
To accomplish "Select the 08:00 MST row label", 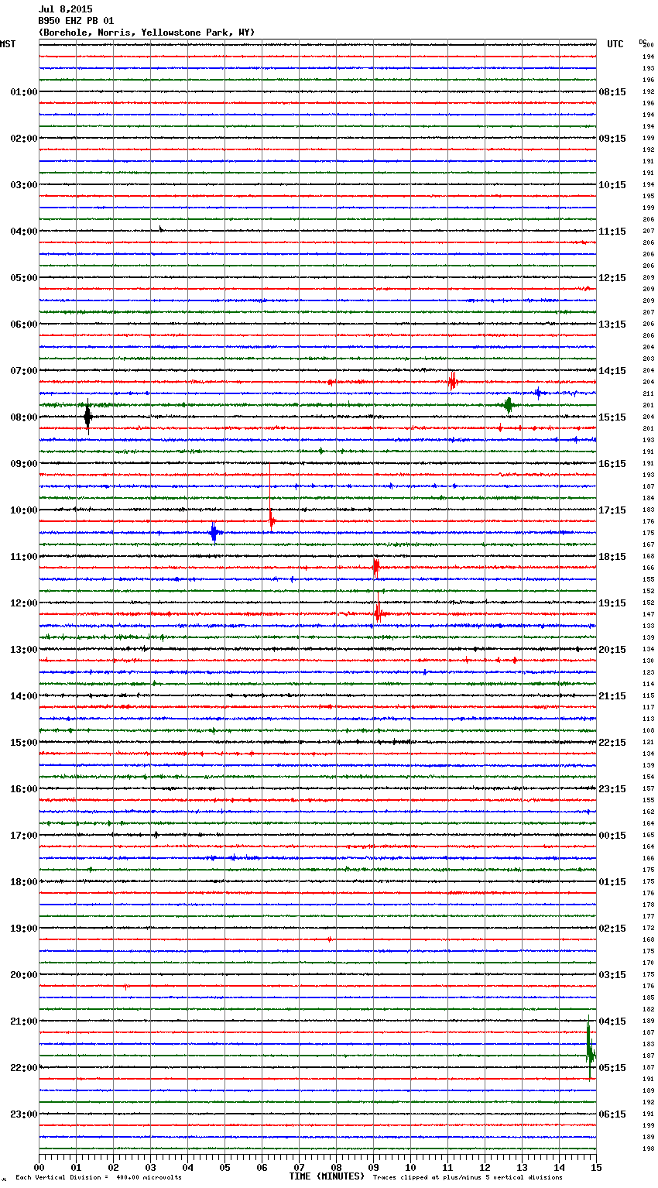I will pyautogui.click(x=24, y=417).
